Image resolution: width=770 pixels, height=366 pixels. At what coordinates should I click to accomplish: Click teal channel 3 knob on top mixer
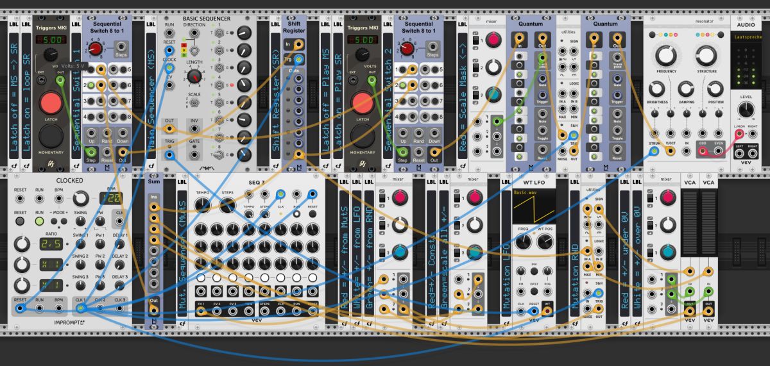(x=494, y=94)
